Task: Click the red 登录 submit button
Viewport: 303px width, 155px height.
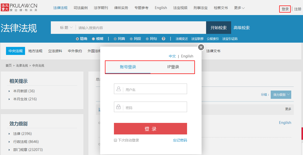Action: (x=150, y=129)
